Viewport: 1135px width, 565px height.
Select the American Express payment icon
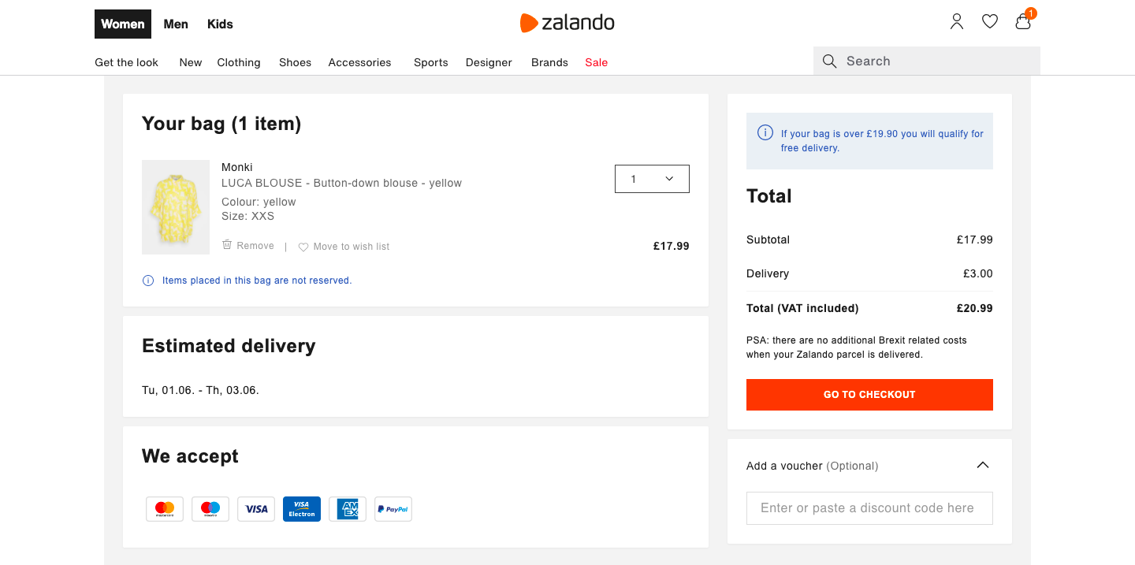click(x=347, y=508)
